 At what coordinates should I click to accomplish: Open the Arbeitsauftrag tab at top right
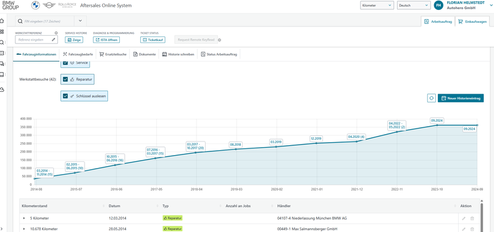(438, 22)
